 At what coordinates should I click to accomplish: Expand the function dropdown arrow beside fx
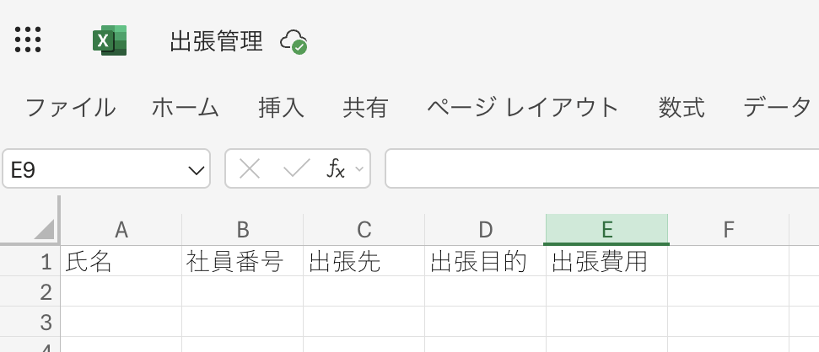[360, 169]
